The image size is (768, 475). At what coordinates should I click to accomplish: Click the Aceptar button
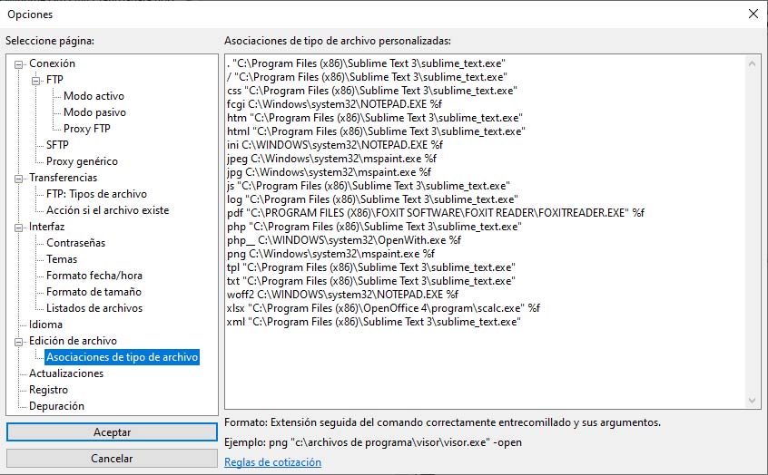[112, 432]
